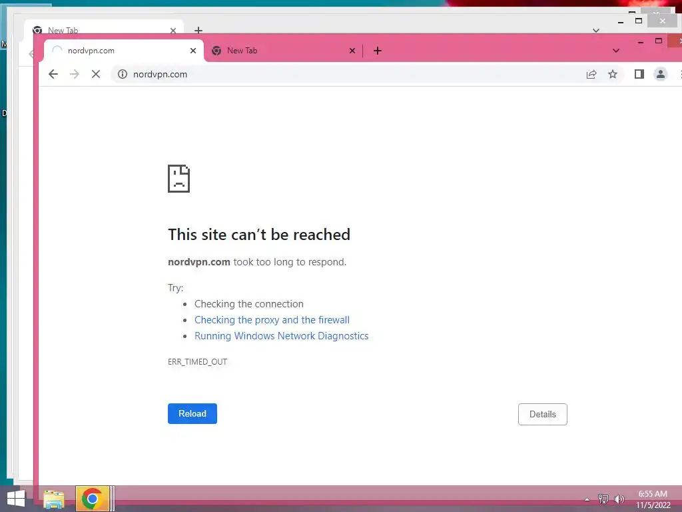The image size is (682, 512).
Task: Stop loading the nordvpn.com page
Action: tap(96, 74)
